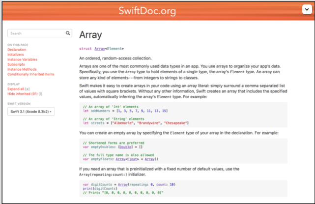The image size is (315, 204).
Task: Click 'SWIFT VERSION' sidebar heading
Action: pos(19,104)
